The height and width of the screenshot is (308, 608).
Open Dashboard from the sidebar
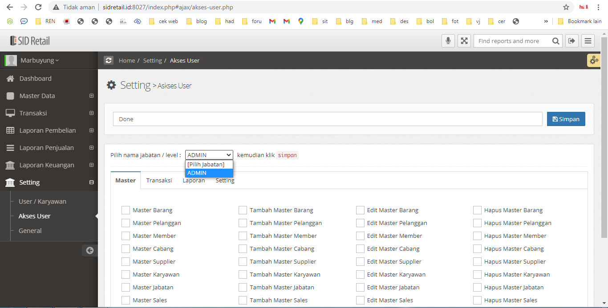coord(35,79)
